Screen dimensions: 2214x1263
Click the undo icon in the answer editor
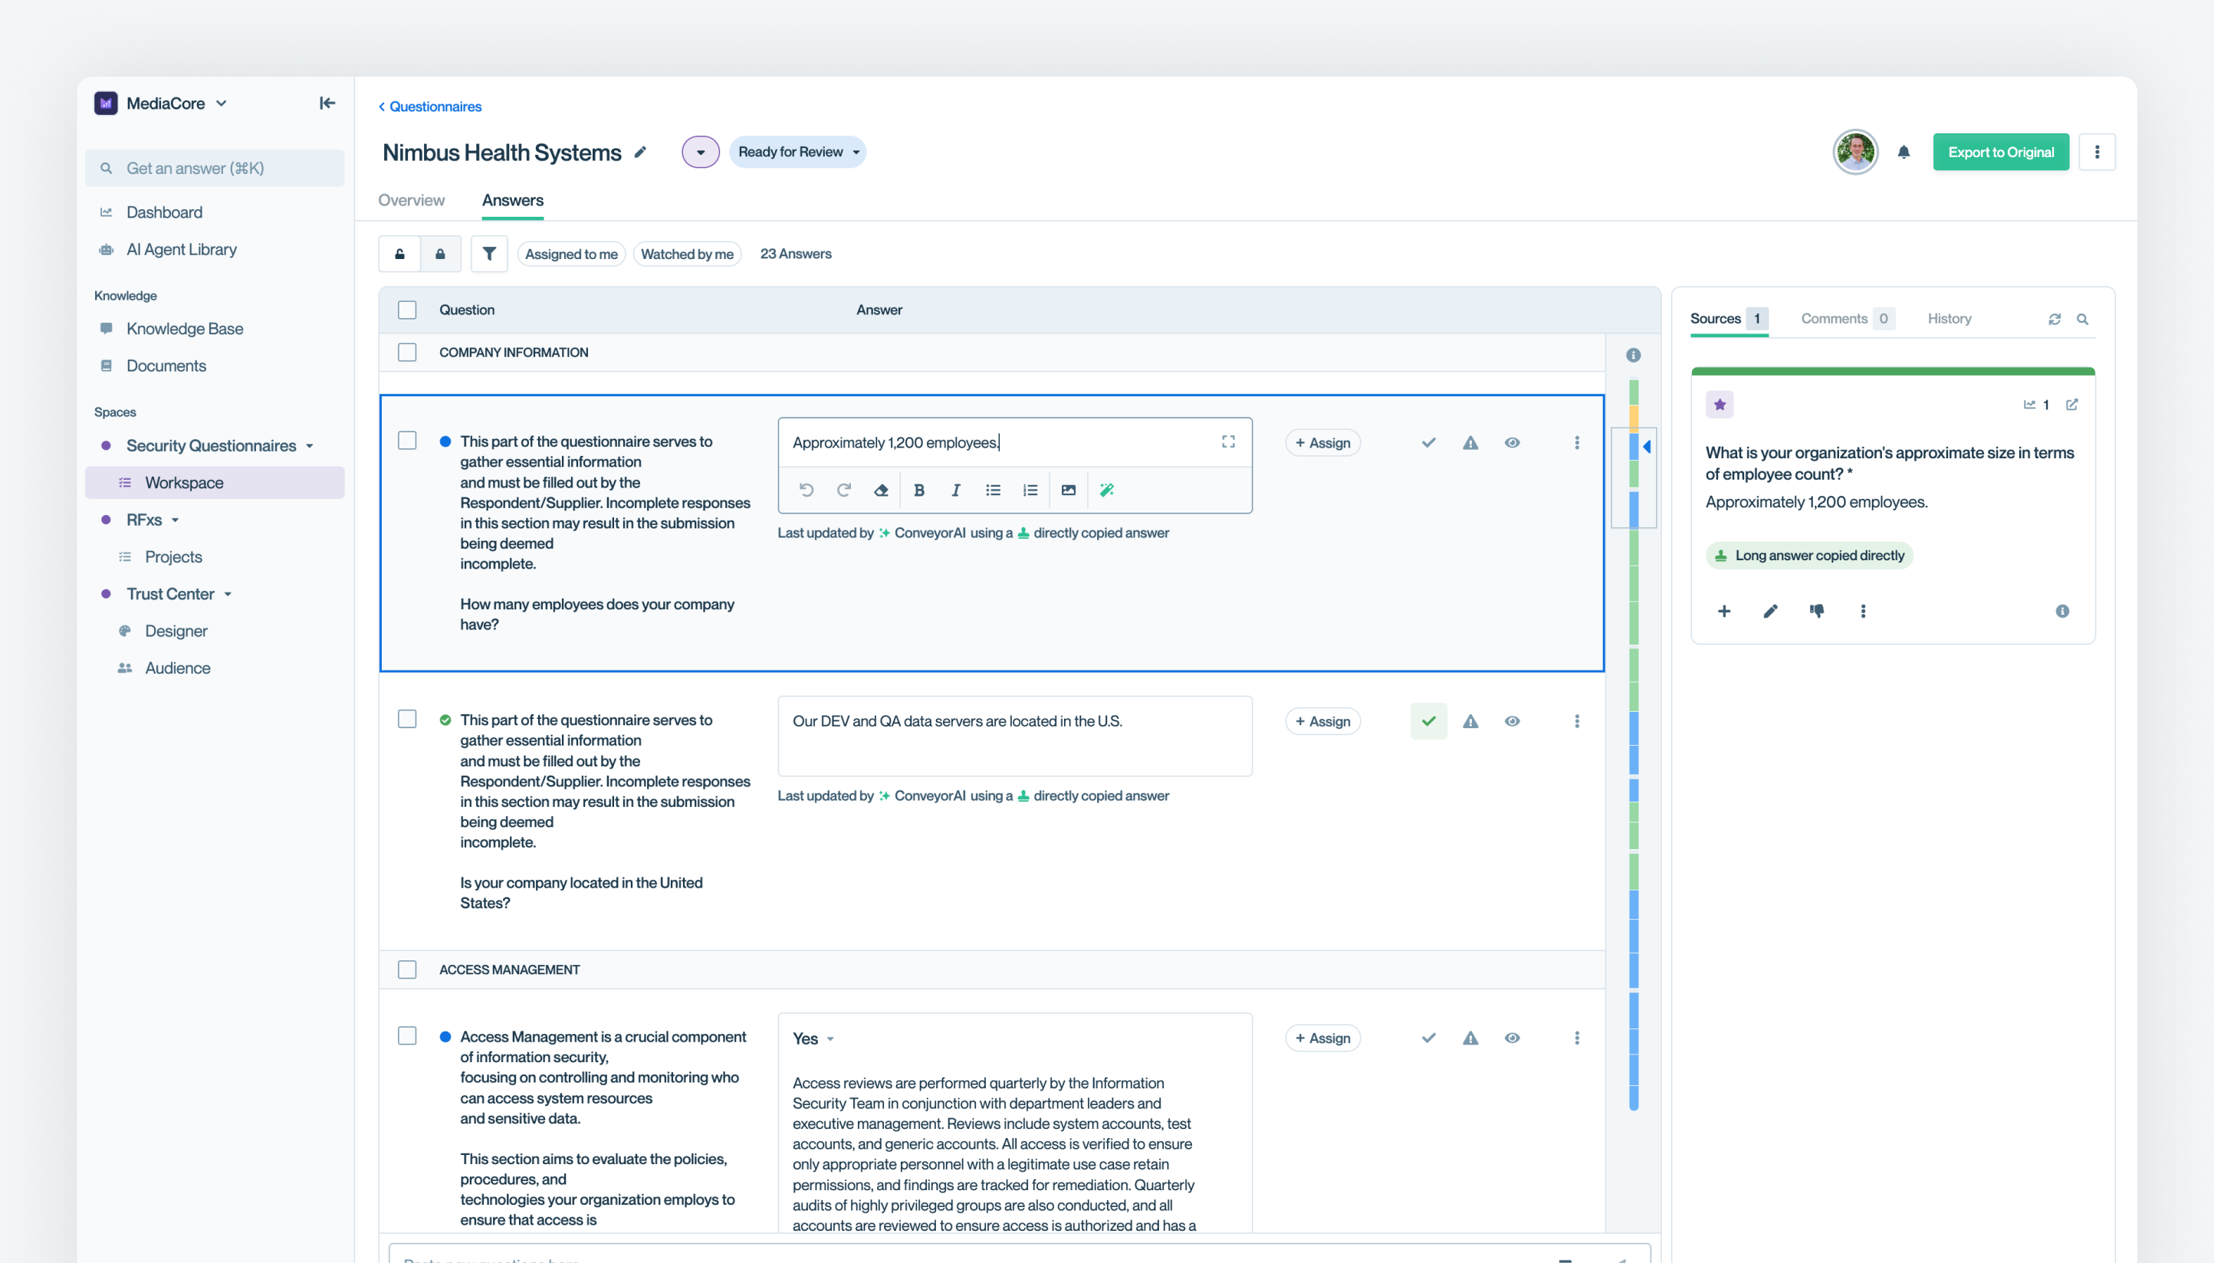(x=806, y=489)
